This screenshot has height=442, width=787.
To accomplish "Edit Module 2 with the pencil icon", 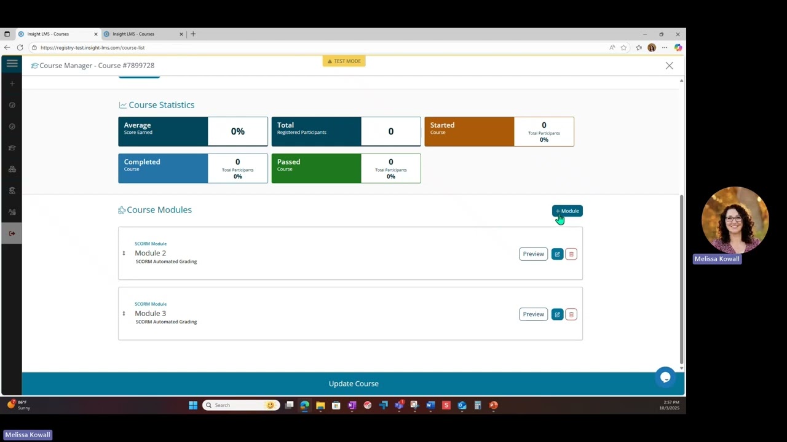I will pos(557,254).
